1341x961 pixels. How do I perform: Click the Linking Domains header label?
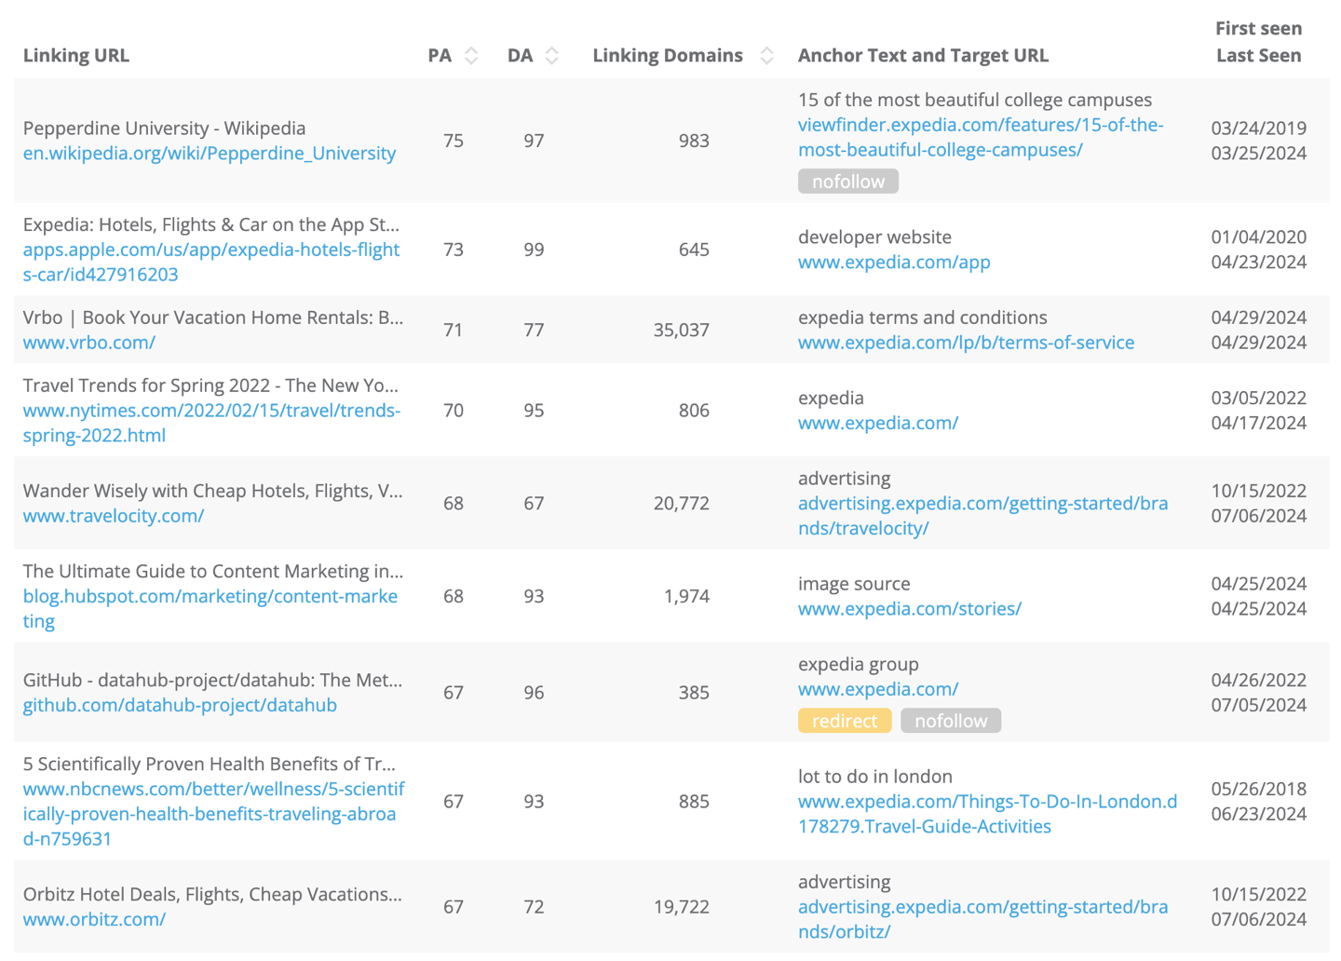click(668, 56)
